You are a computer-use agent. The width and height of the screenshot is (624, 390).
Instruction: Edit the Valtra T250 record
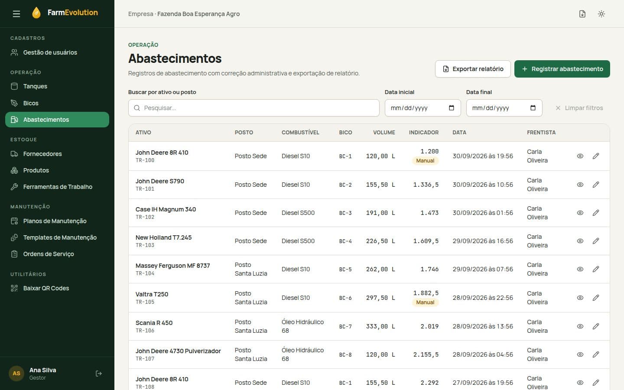tap(596, 298)
